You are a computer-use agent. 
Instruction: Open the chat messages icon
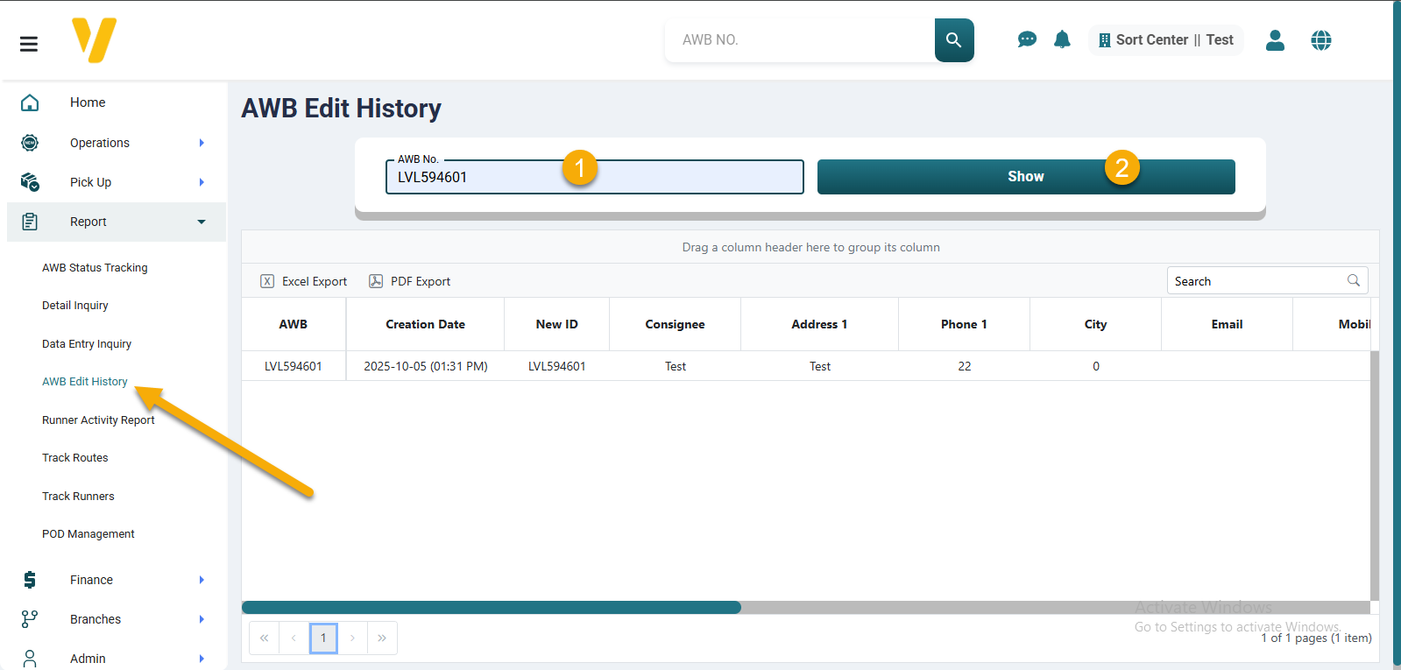tap(1027, 39)
